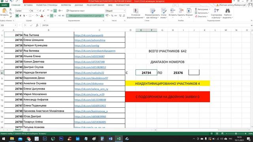
Task: Open File Explorer from the taskbar
Action: [12, 138]
